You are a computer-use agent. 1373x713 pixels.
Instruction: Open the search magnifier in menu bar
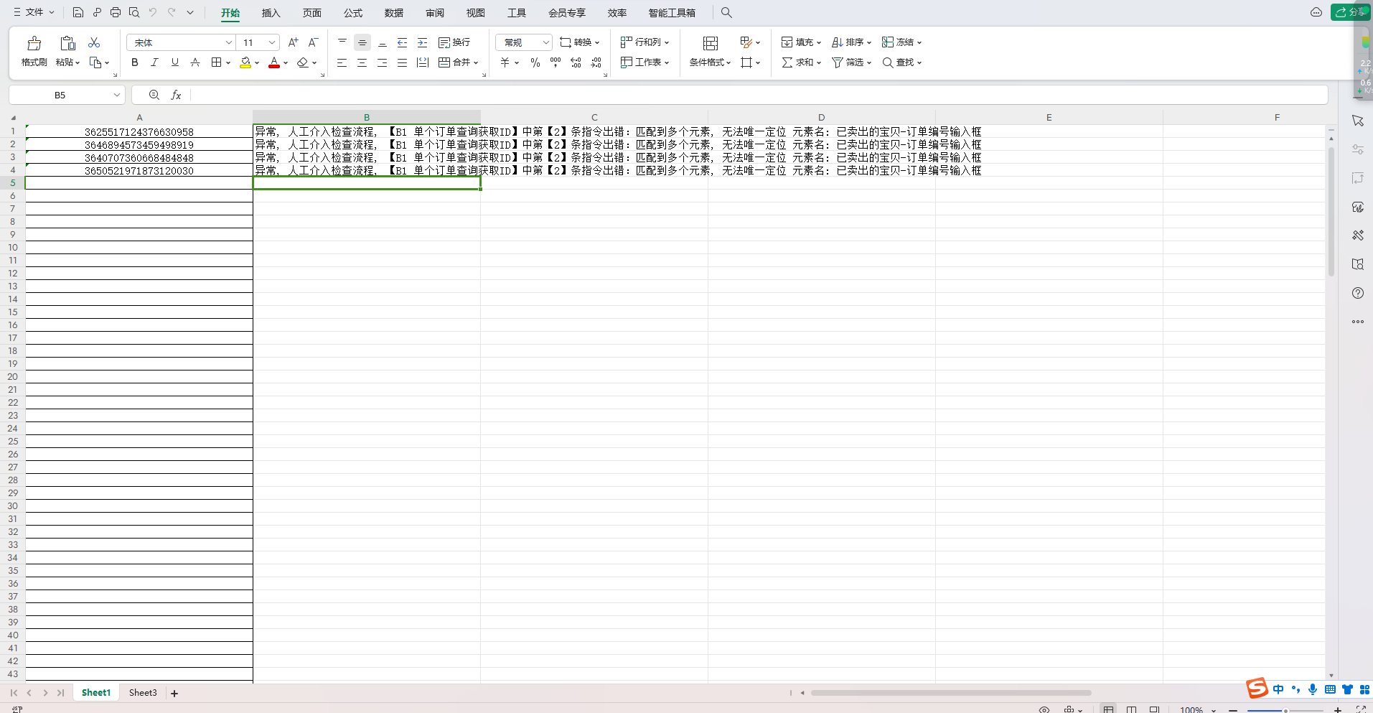(726, 12)
